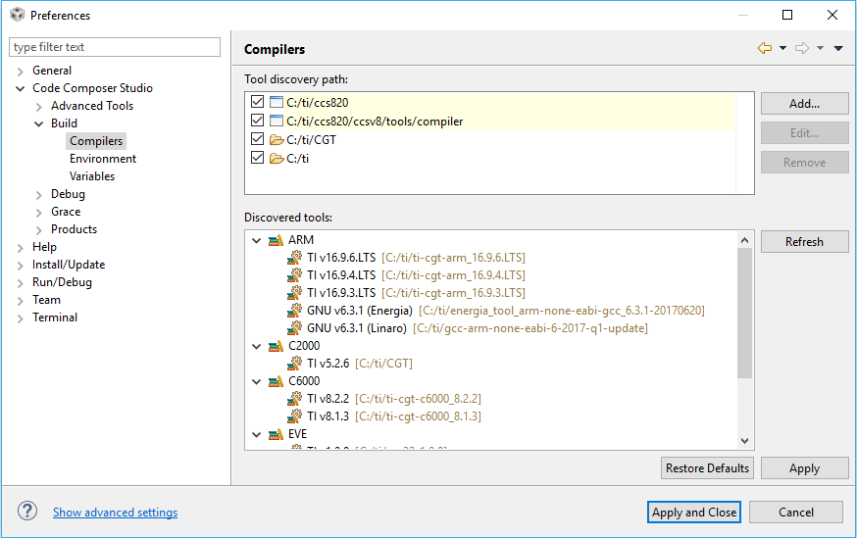Expand the Debug preferences node
The width and height of the screenshot is (857, 538).
pos(40,194)
